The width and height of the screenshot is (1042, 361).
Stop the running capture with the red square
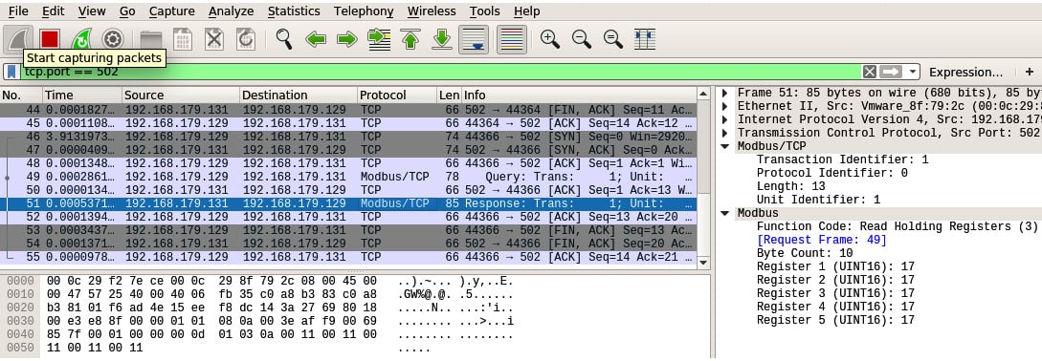49,39
